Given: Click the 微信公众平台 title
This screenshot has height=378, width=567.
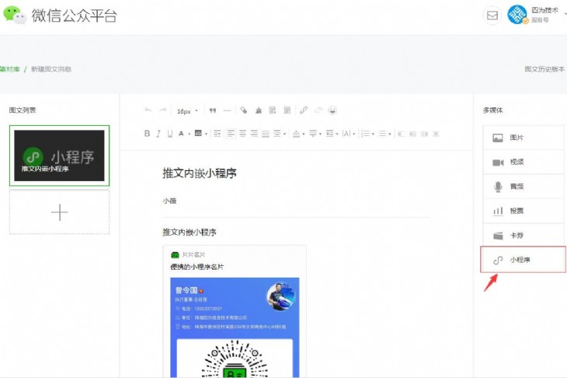Looking at the screenshot, I should (74, 16).
